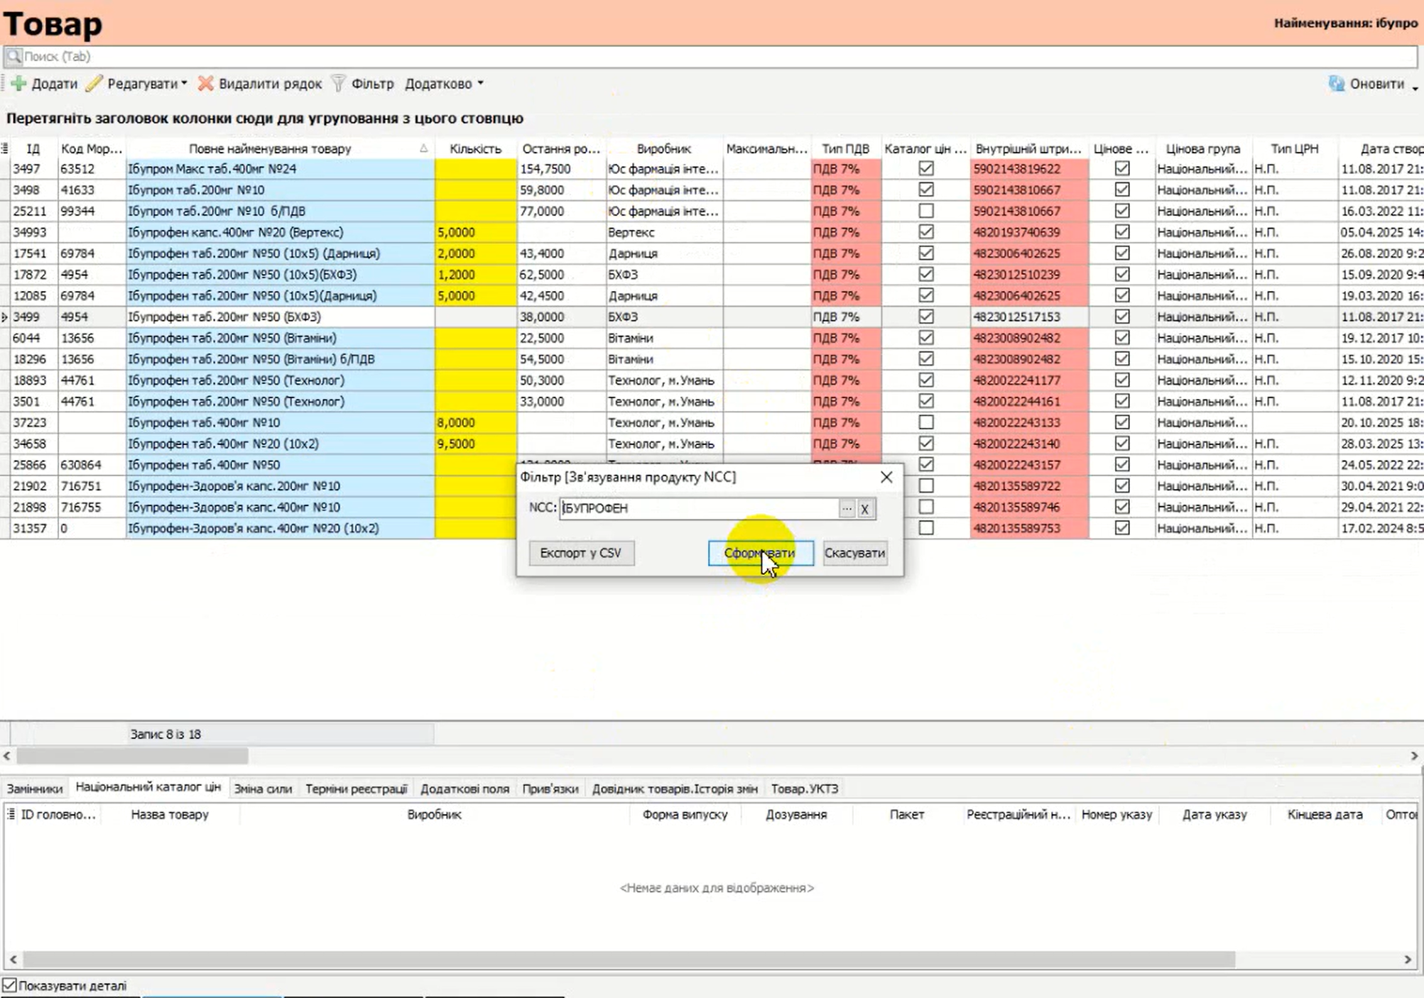1424x998 pixels.
Task: Click the ellipsis browse button beside NCC field
Action: click(847, 509)
